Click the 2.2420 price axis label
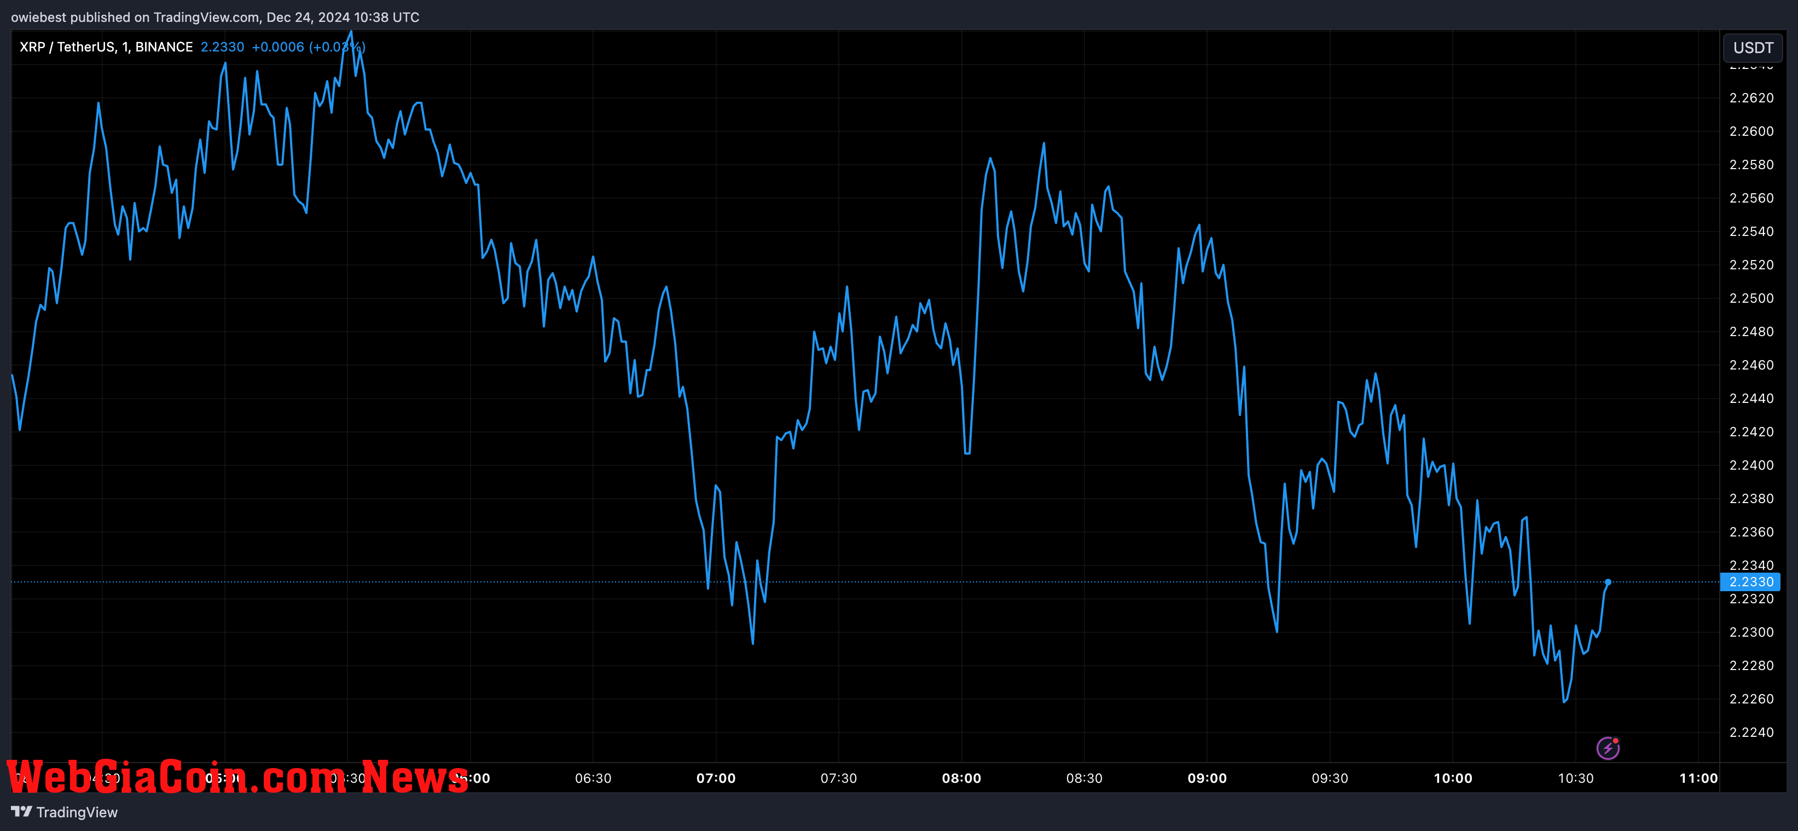The height and width of the screenshot is (831, 1798). [1751, 431]
